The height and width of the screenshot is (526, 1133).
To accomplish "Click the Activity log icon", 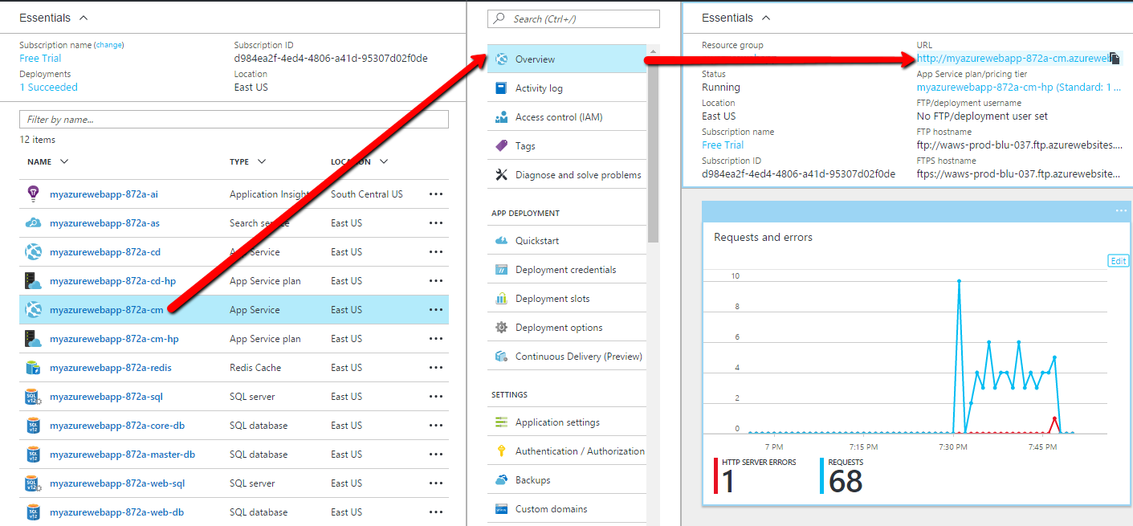I will click(x=502, y=88).
